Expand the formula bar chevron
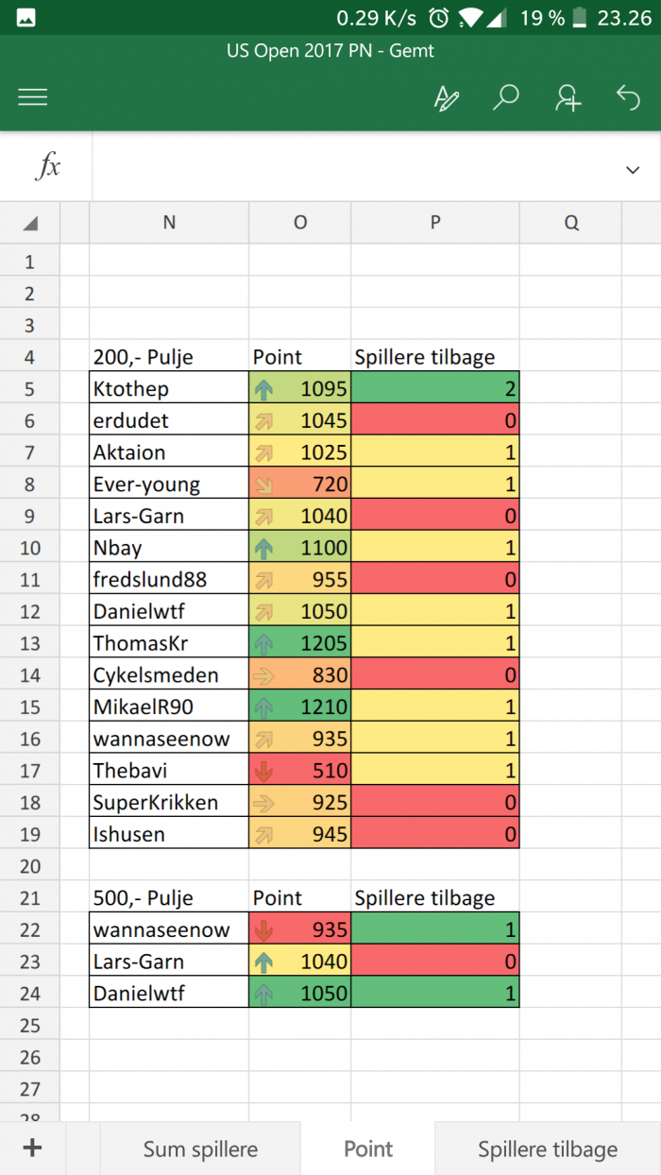The height and width of the screenshot is (1175, 661). (633, 169)
